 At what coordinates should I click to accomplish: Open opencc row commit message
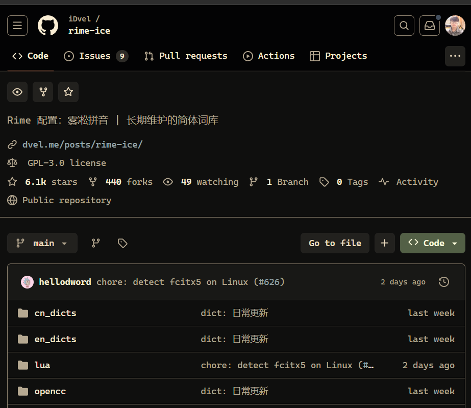click(x=235, y=392)
